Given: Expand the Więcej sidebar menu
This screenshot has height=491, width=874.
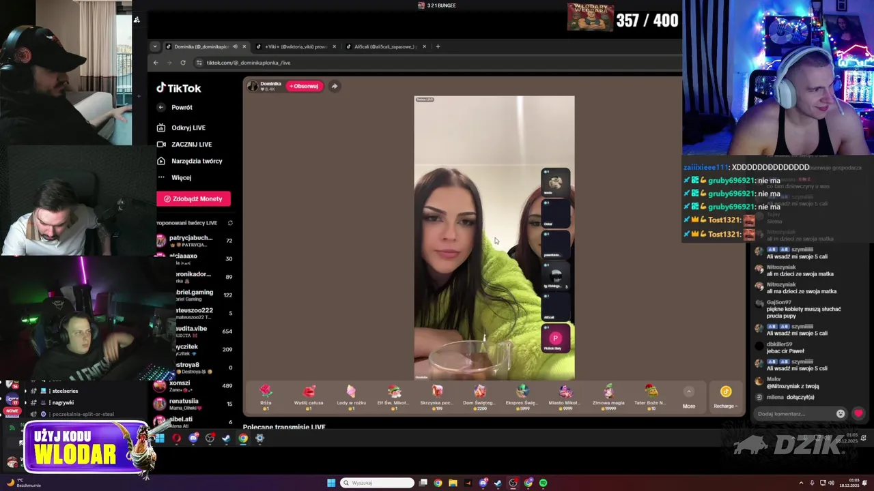Looking at the screenshot, I should [x=175, y=177].
